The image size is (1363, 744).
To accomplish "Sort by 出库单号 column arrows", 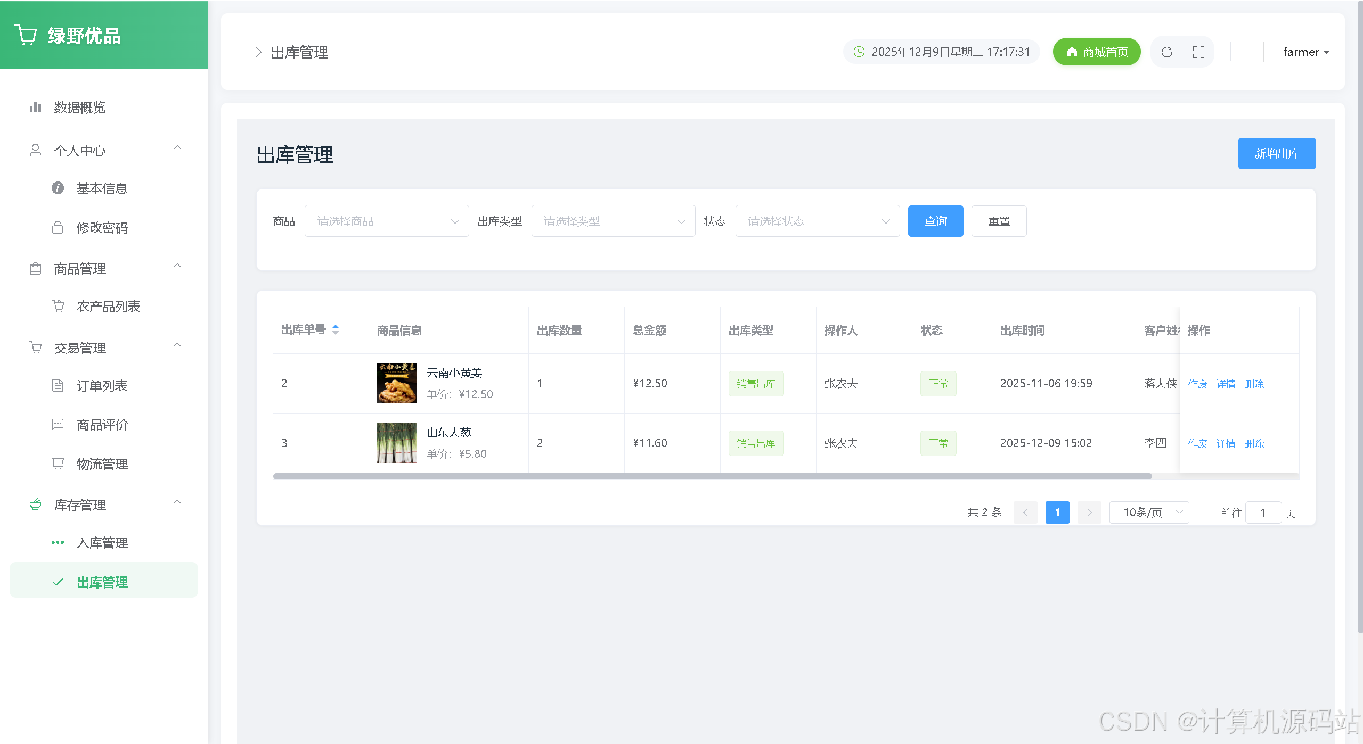I will (336, 329).
